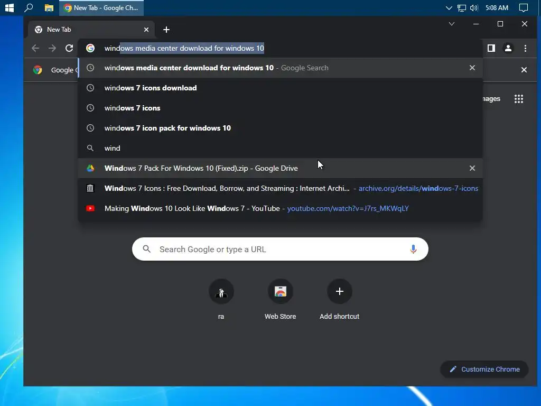541x406 pixels.
Task: Click the Google icon in the address bar
Action: 90,48
